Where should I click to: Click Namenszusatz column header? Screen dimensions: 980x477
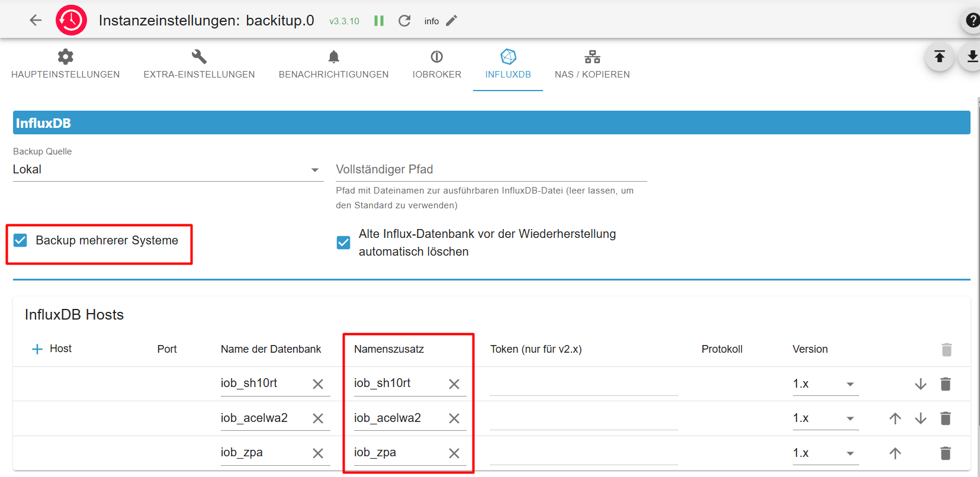coord(389,349)
